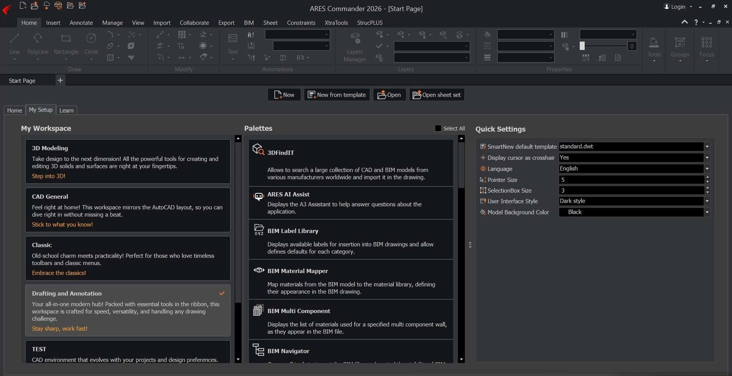Open the Annotate ribbon tab
732x376 pixels.
pyautogui.click(x=81, y=23)
